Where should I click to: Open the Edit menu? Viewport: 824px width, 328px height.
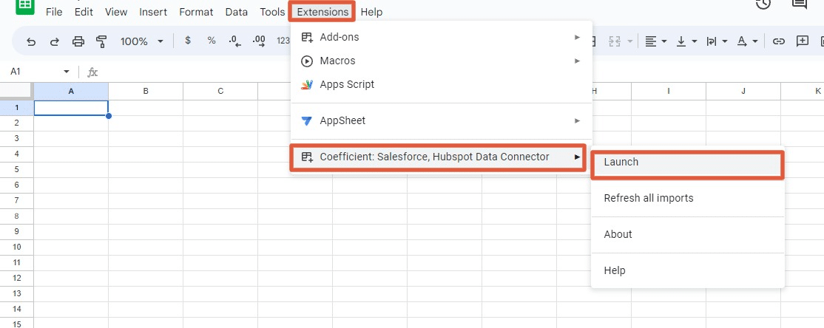click(84, 12)
